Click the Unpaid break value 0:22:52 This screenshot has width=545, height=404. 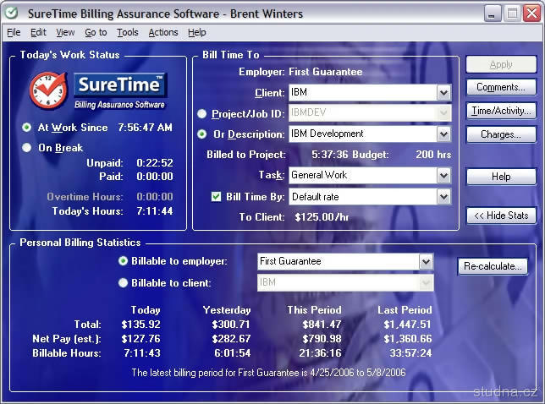tap(155, 163)
